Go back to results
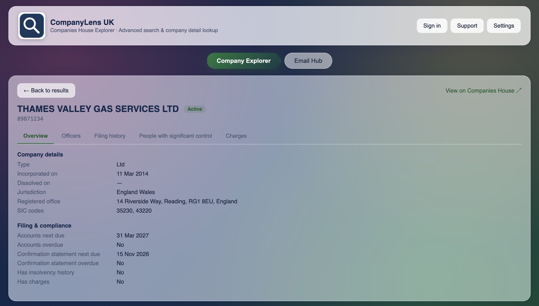This screenshot has width=539, height=306. 46,91
